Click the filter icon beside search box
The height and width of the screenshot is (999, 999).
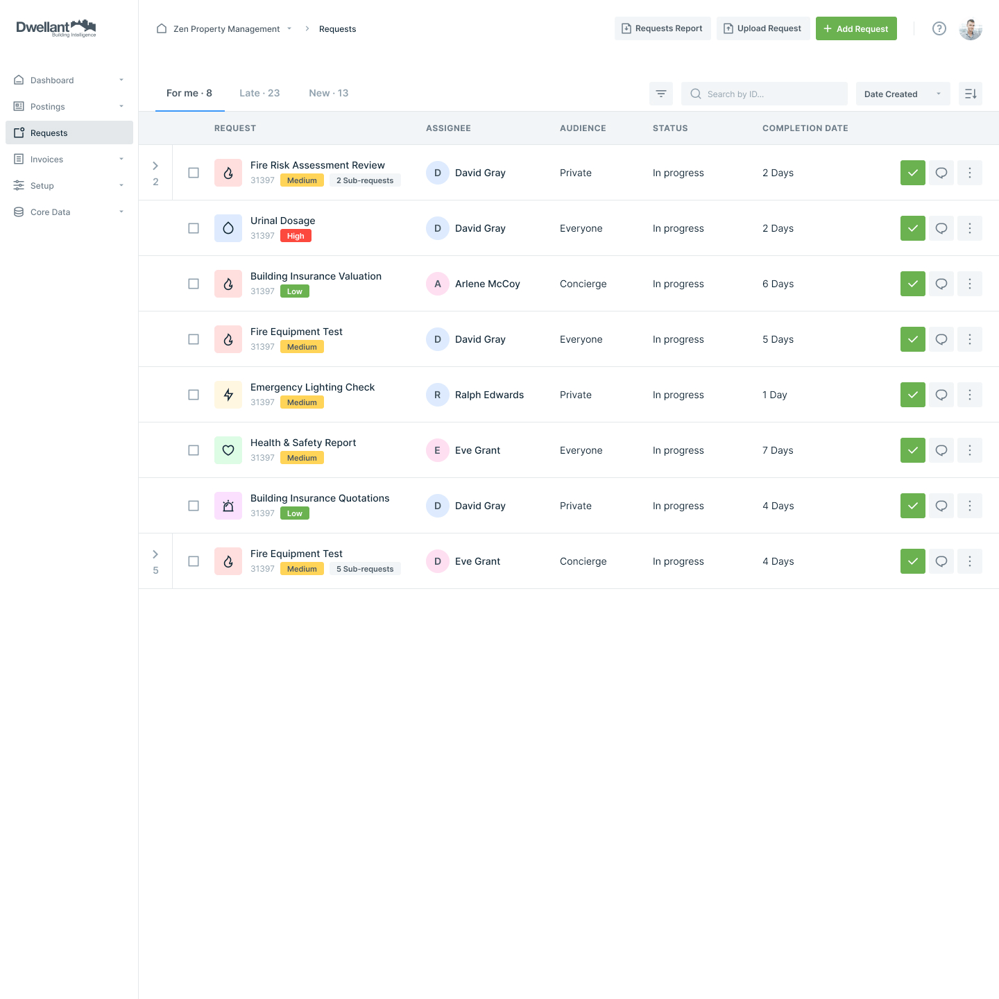660,94
